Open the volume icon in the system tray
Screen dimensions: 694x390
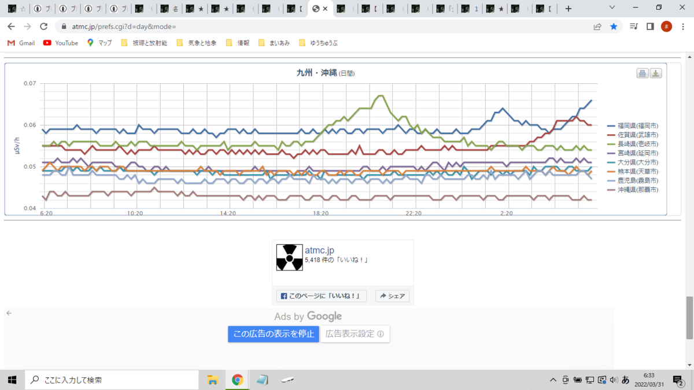tap(613, 380)
